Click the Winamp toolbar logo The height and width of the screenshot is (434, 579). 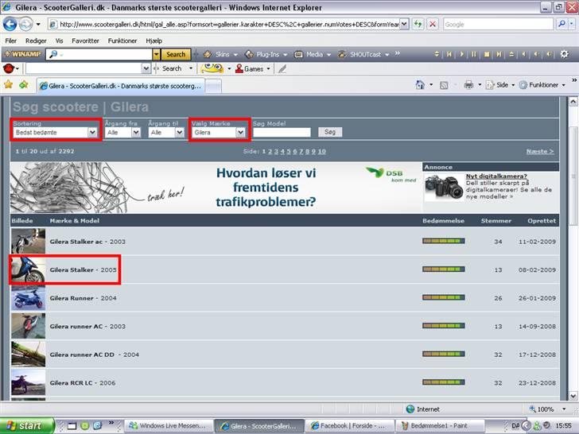(22, 55)
